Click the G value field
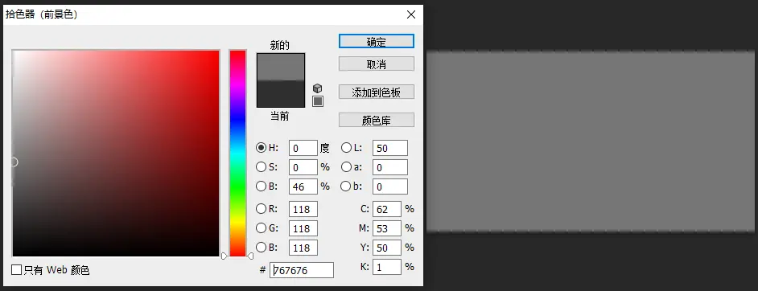 click(x=303, y=228)
